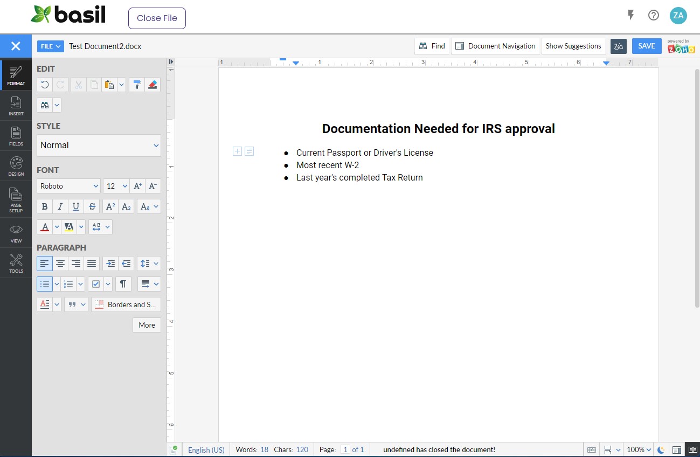This screenshot has width=700, height=457.
Task: Click the lightning bolt icon in header
Action: [x=630, y=15]
